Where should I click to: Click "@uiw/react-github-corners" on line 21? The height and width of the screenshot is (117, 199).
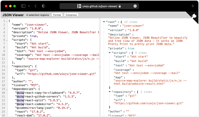coord(37,96)
